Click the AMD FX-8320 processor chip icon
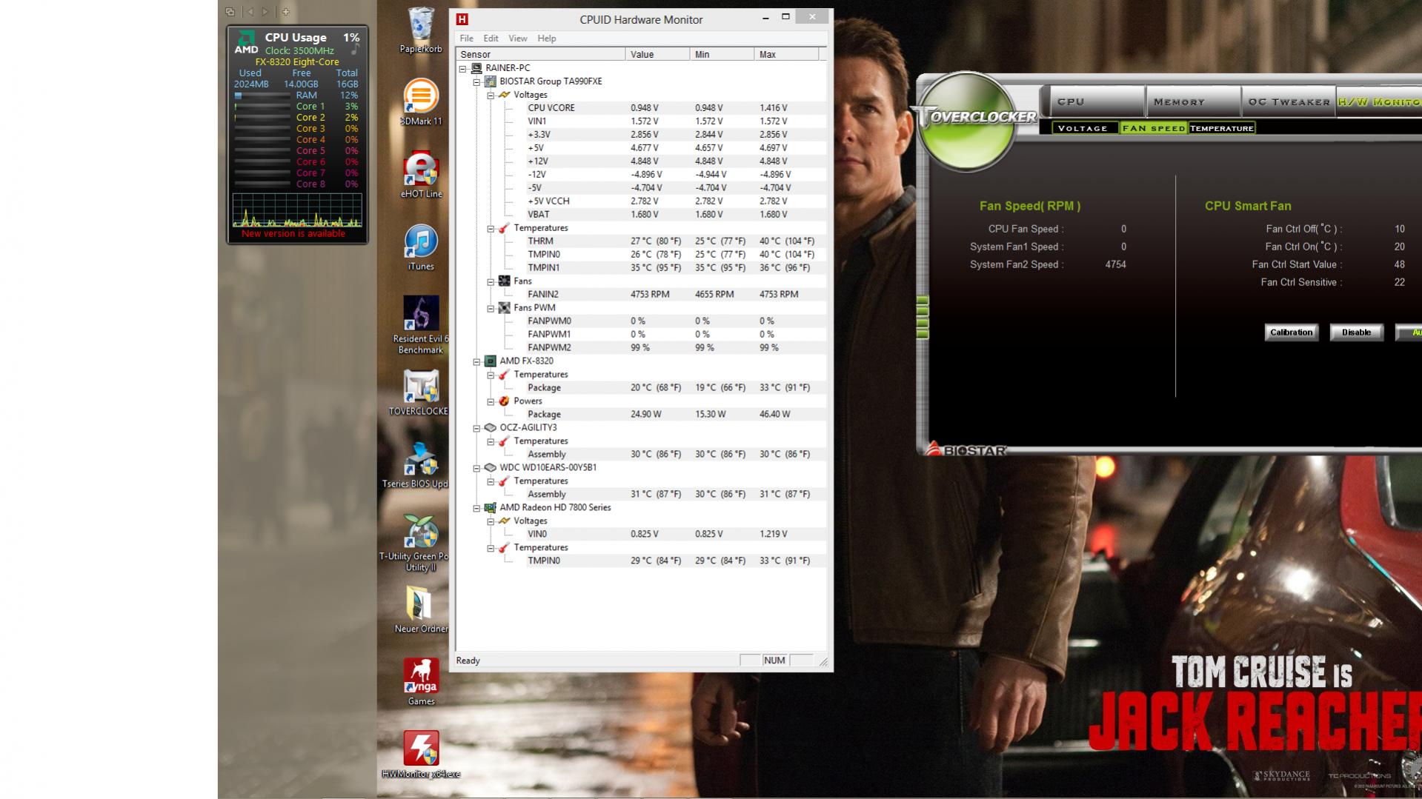 pos(491,361)
